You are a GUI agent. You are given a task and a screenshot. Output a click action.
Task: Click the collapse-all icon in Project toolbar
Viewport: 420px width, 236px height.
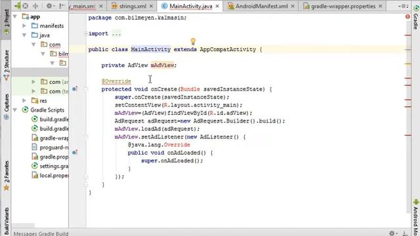[35, 6]
